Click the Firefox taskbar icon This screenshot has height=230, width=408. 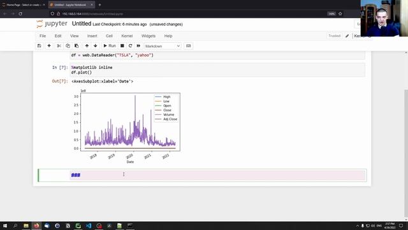point(36,226)
